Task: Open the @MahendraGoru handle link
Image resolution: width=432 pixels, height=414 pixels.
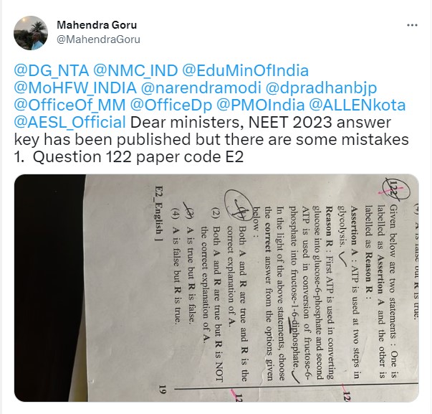Action: (98, 39)
